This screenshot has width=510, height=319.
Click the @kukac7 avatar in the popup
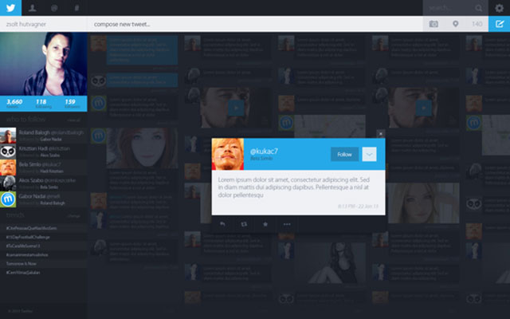(228, 154)
